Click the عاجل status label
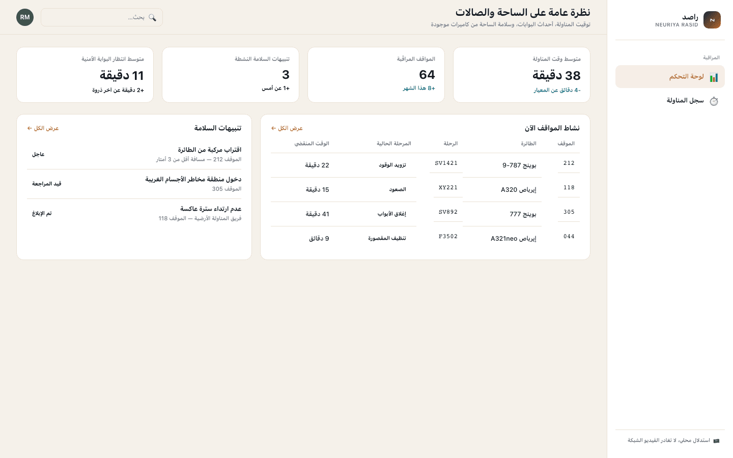 point(38,154)
